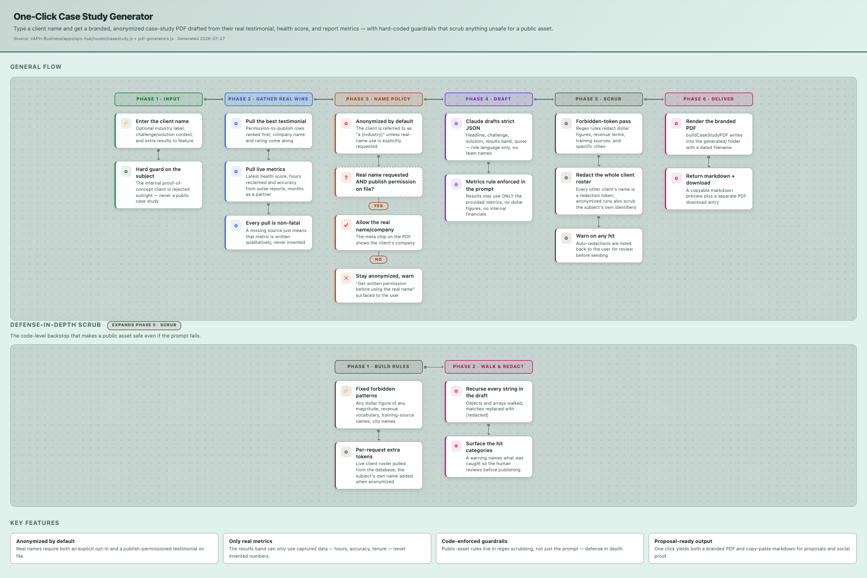This screenshot has width=867, height=578.
Task: Click the checkmark icon on Allow the real name/company
Action: pos(346,225)
